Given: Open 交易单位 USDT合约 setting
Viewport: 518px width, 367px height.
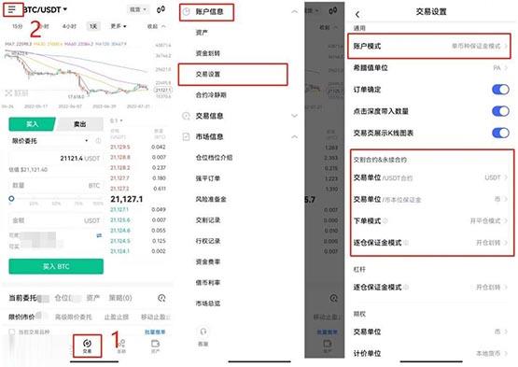Looking at the screenshot, I should (x=430, y=177).
